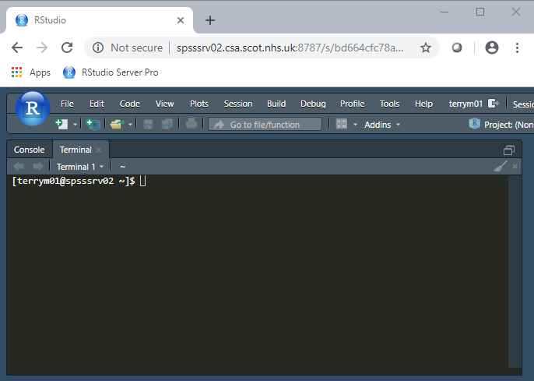534x381 pixels.
Task: Open the Profile menu
Action: 352,104
